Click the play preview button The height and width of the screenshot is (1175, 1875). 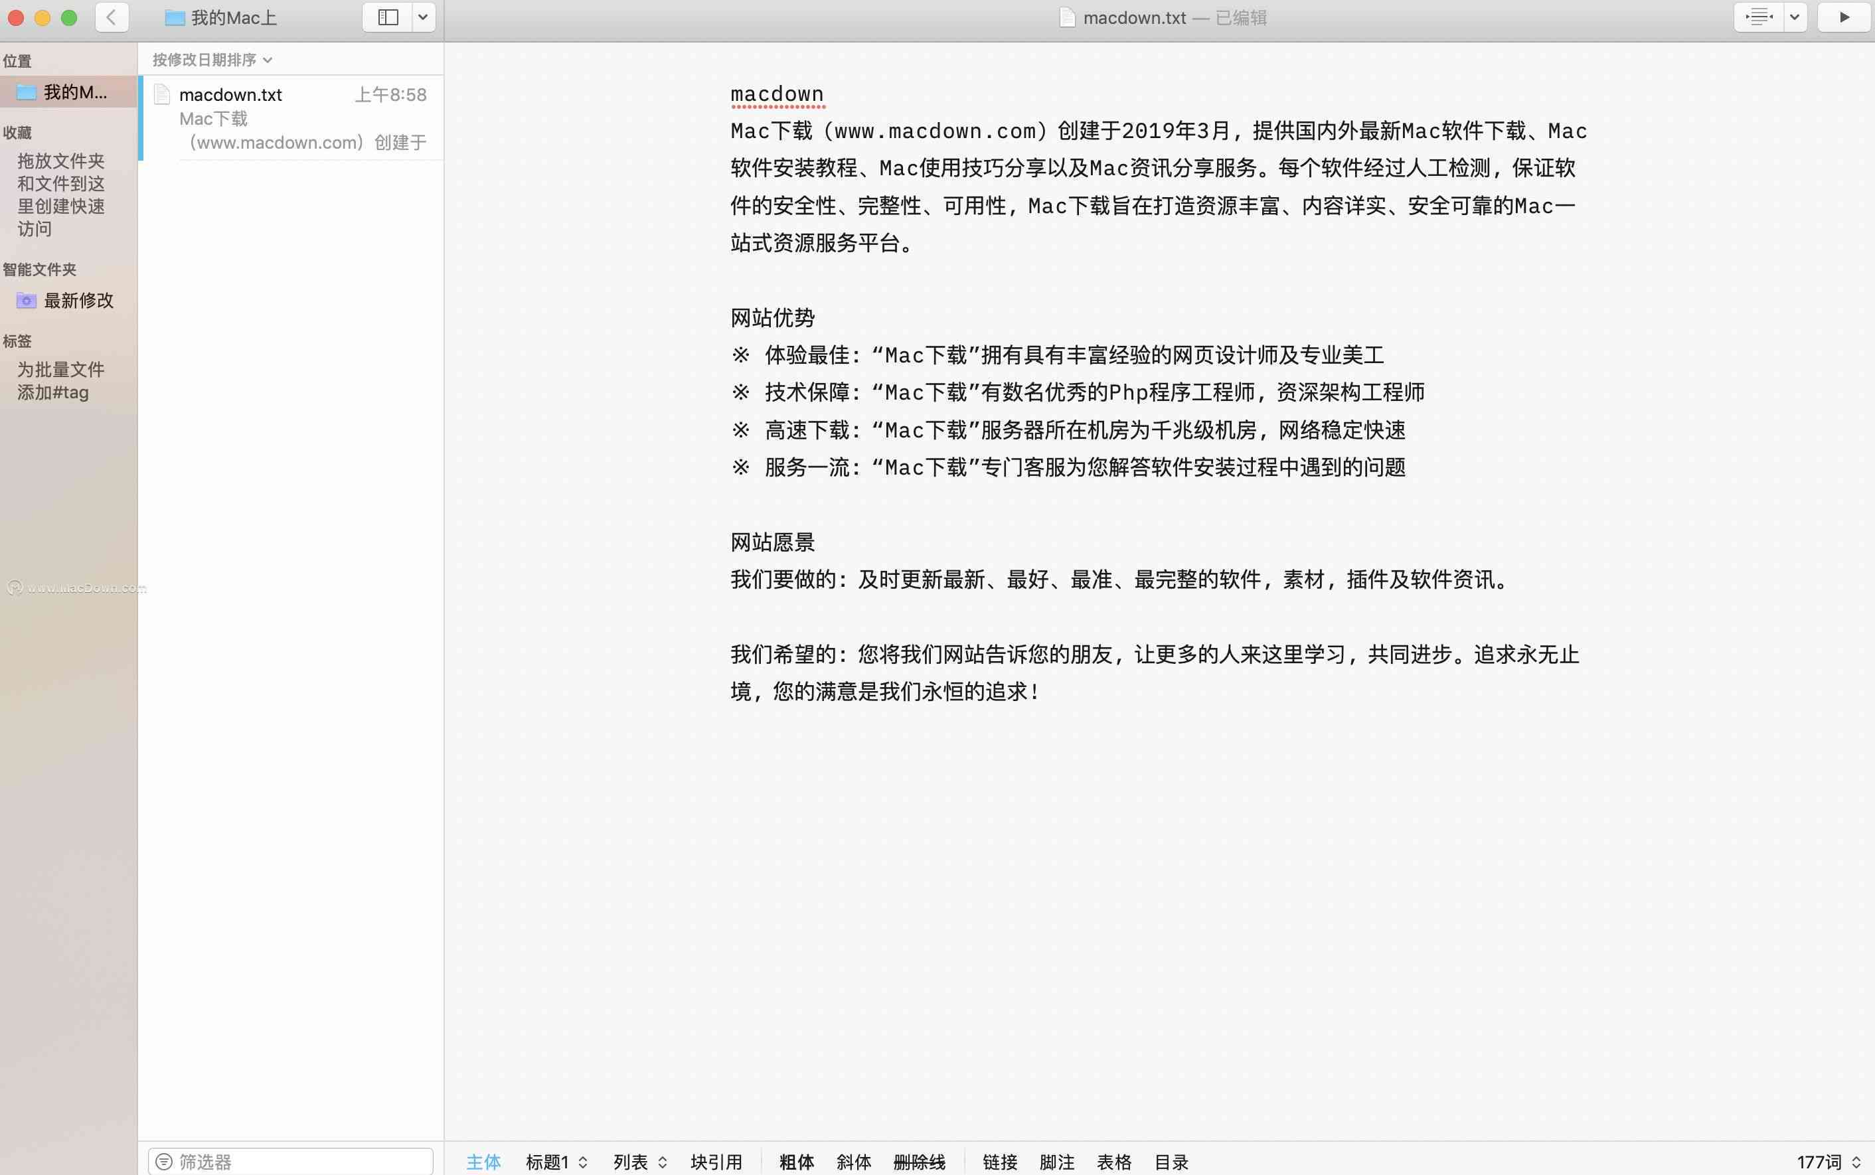pyautogui.click(x=1844, y=17)
